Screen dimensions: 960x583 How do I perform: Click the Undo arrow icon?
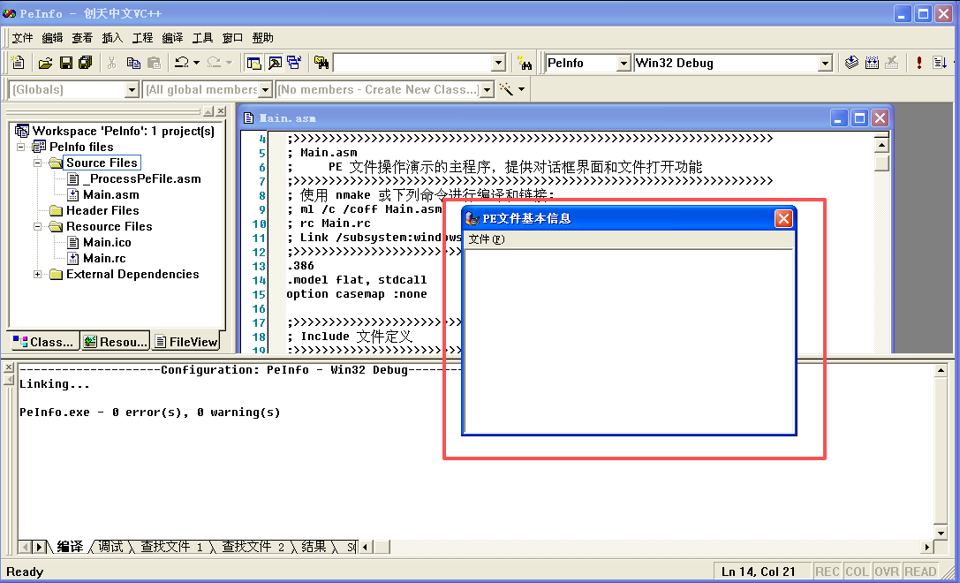point(182,63)
